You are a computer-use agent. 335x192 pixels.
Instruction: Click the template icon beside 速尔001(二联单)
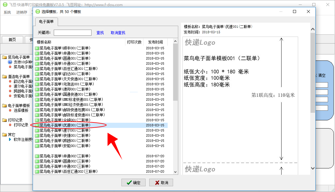[37, 130]
